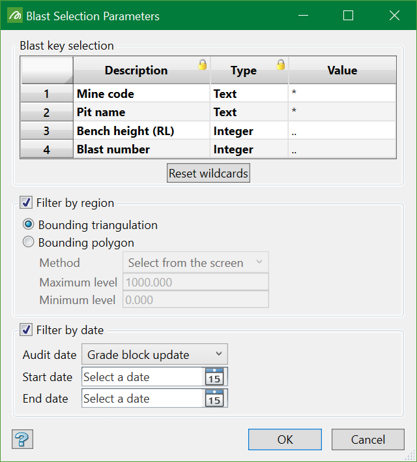Click the Start date input field
The height and width of the screenshot is (462, 417).
143,377
